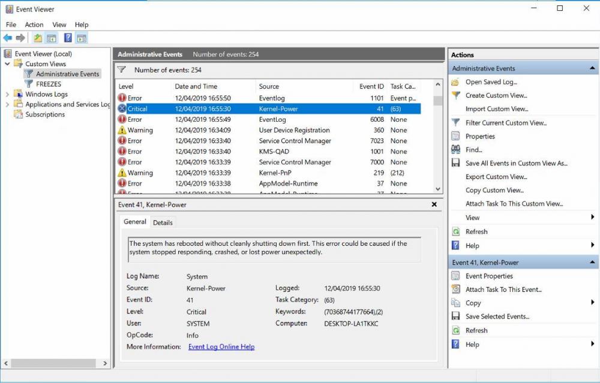The height and width of the screenshot is (383, 600).
Task: Click the Save All Events floppy icon
Action: [x=455, y=163]
